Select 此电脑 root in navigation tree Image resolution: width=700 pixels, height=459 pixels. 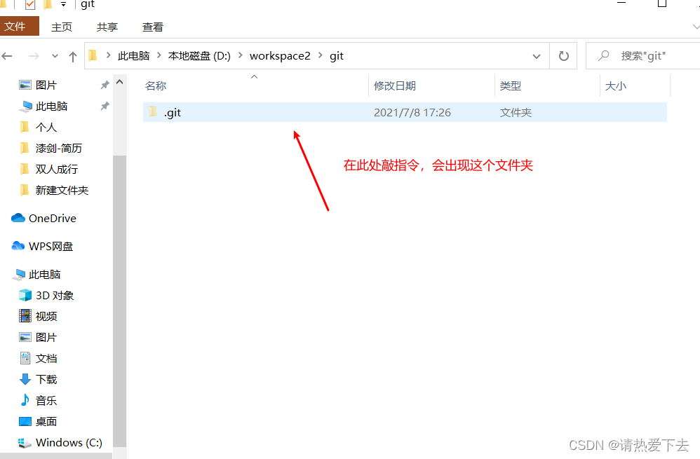[x=44, y=274]
